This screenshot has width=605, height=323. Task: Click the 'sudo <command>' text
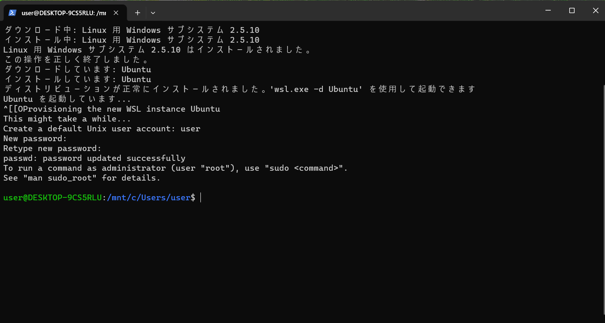tap(306, 168)
